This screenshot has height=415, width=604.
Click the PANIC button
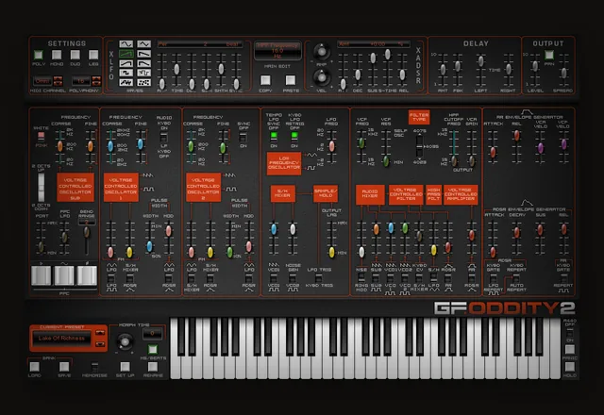tap(570, 349)
